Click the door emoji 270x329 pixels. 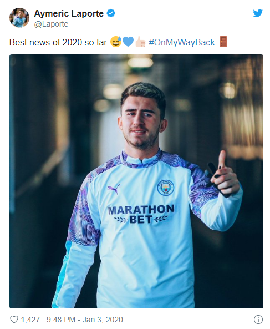point(223,42)
